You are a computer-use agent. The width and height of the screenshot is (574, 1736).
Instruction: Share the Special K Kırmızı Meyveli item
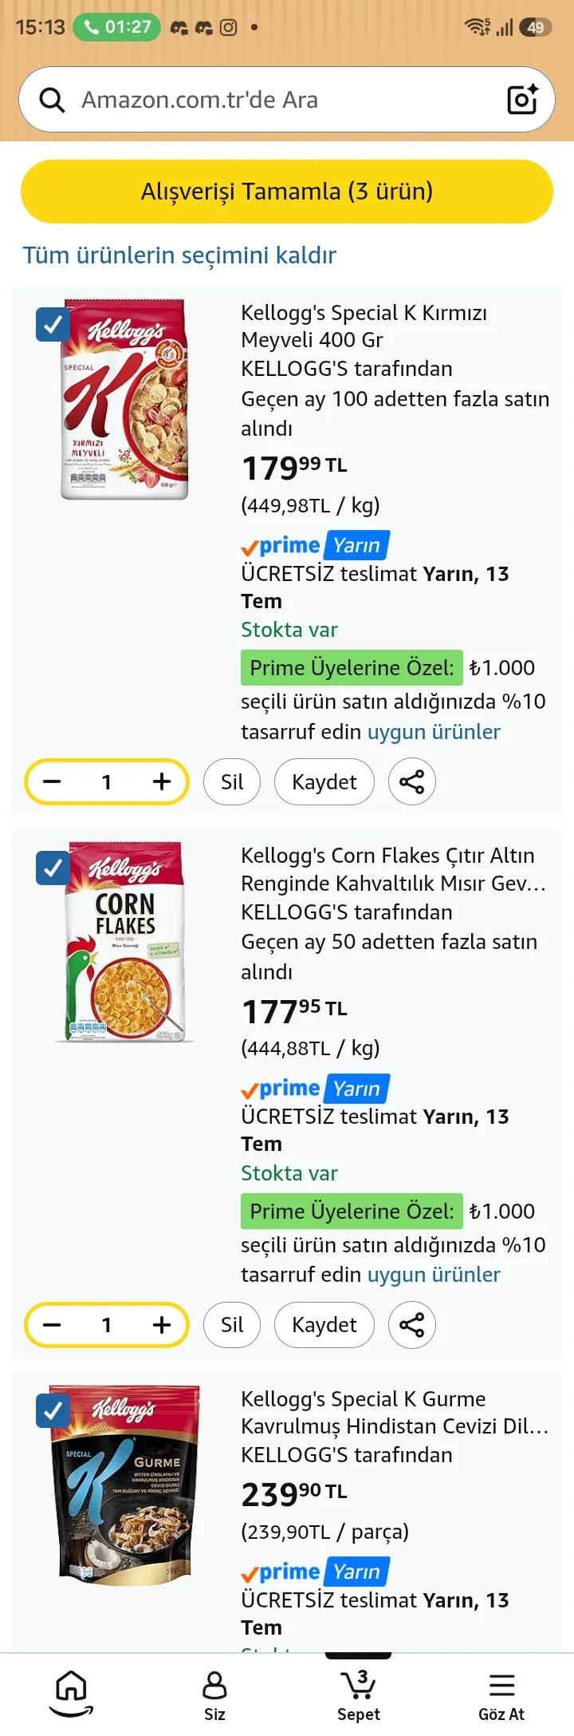411,781
